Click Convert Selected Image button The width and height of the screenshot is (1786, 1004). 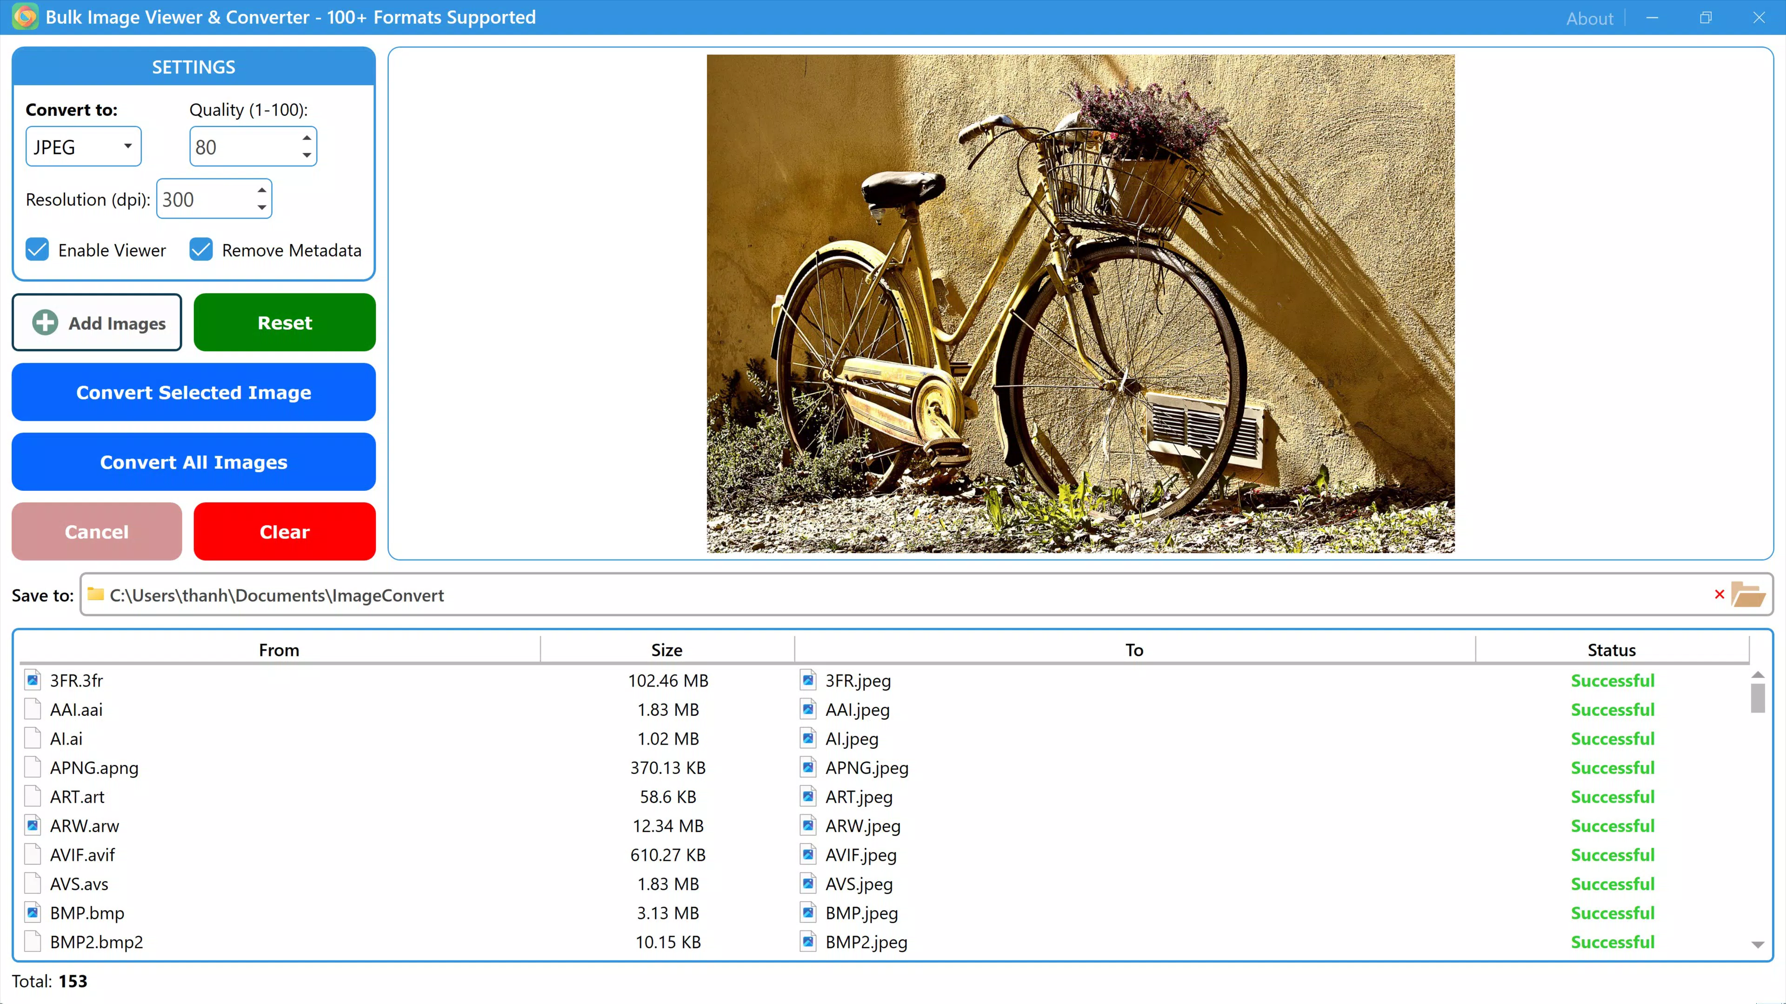pos(193,392)
